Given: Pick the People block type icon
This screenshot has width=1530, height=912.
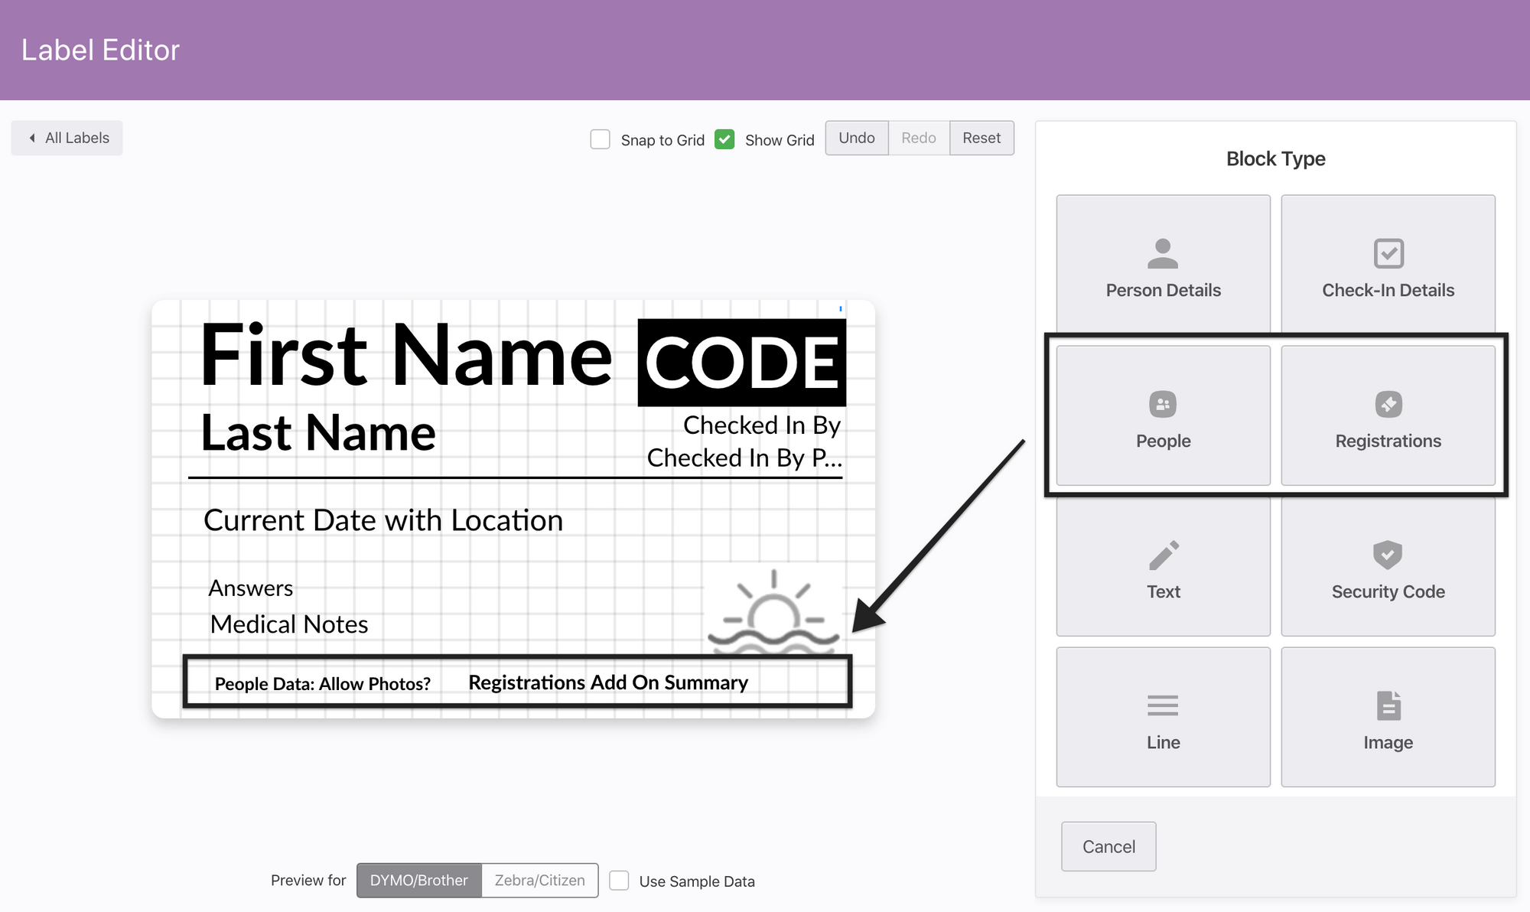Looking at the screenshot, I should 1163,405.
